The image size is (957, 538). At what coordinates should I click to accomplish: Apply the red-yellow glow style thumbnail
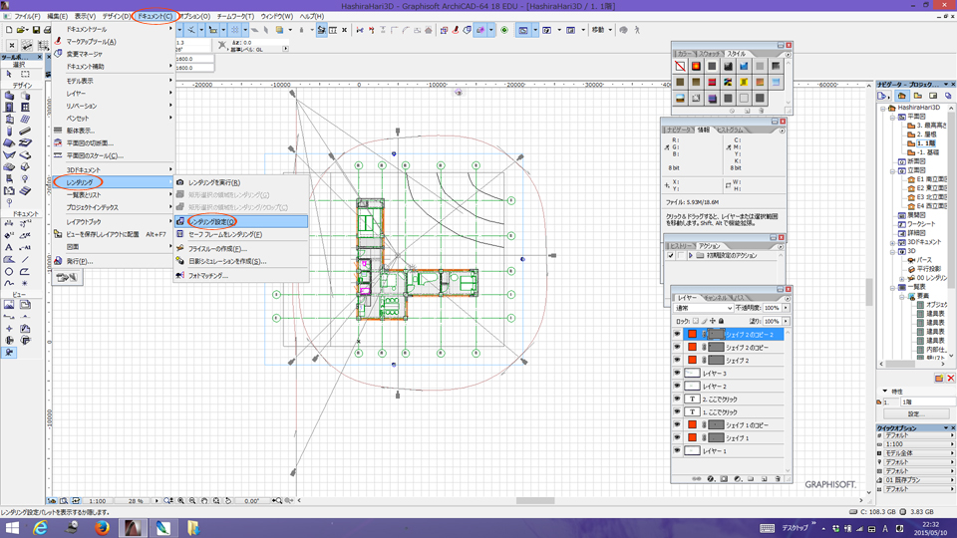(696, 66)
